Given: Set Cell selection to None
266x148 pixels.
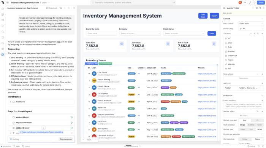Looking at the screenshot, I should coord(257,139).
